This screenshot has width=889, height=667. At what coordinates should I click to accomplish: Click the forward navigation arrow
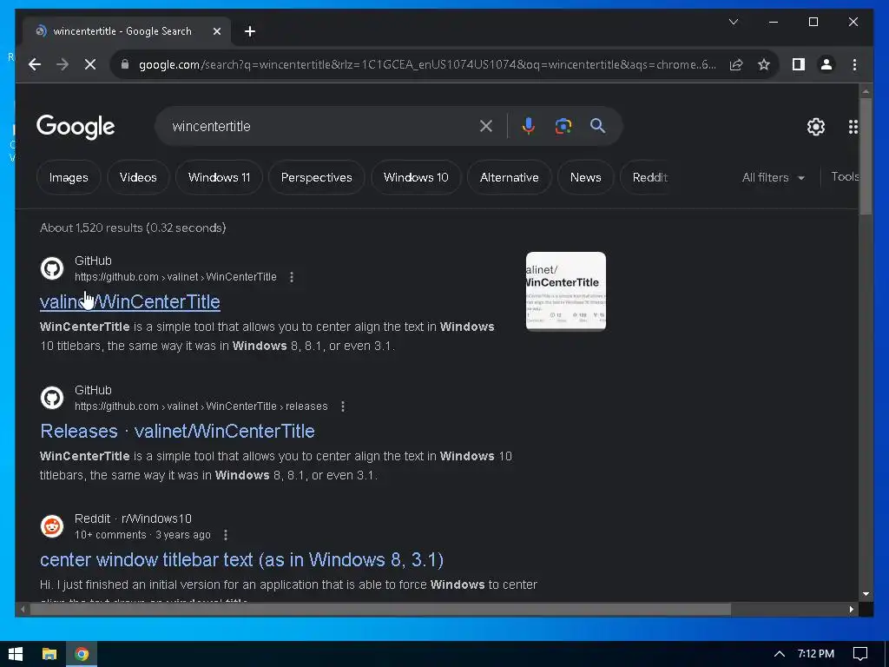(63, 64)
